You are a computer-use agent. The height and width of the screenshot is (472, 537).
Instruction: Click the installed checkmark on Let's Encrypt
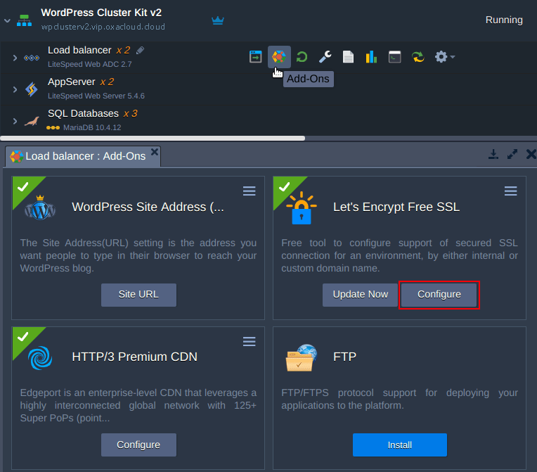coord(284,187)
